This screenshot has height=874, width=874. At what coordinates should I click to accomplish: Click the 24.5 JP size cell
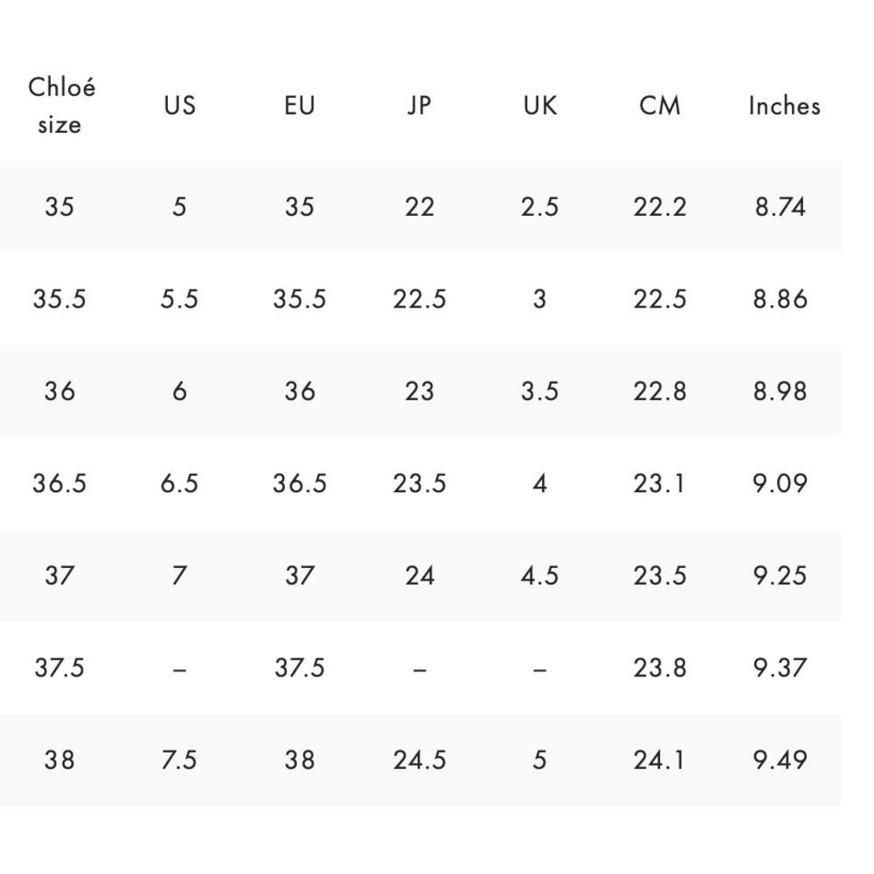(x=420, y=760)
